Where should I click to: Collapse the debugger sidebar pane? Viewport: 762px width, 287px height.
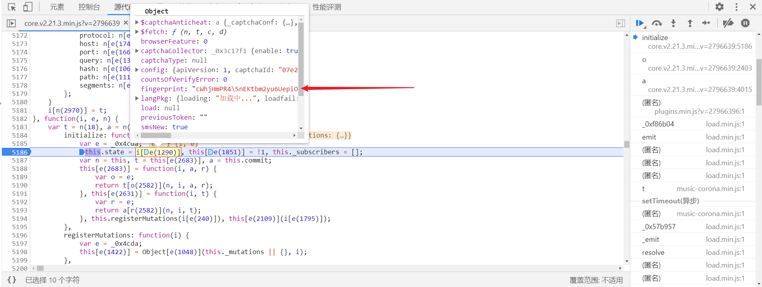621,23
